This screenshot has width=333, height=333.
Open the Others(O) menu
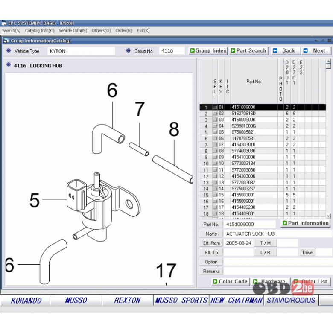(101, 31)
